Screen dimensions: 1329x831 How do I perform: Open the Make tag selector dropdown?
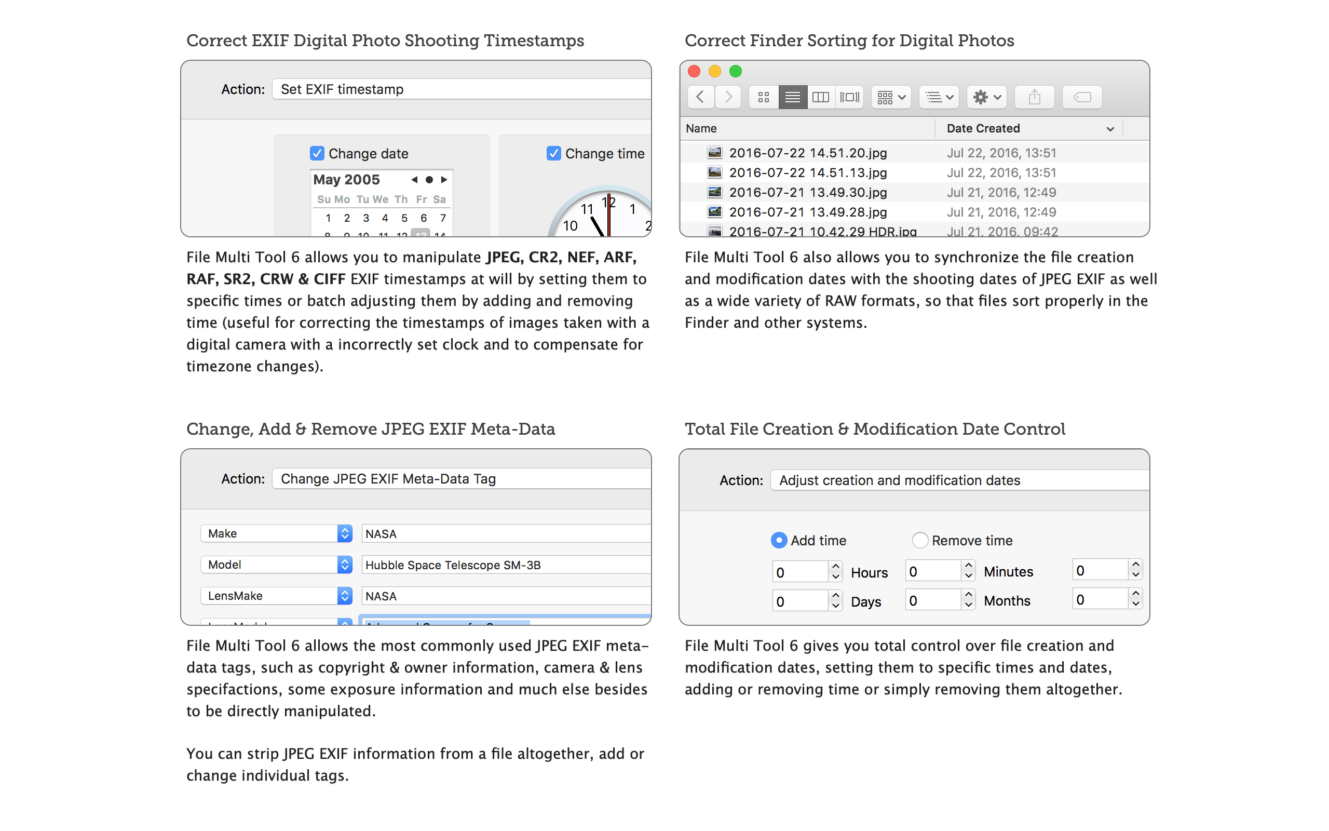point(276,533)
